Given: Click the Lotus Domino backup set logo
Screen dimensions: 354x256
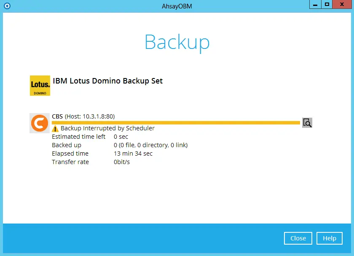Looking at the screenshot, I should click(40, 85).
